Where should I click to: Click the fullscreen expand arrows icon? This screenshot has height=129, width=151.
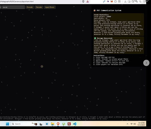click(147, 1)
